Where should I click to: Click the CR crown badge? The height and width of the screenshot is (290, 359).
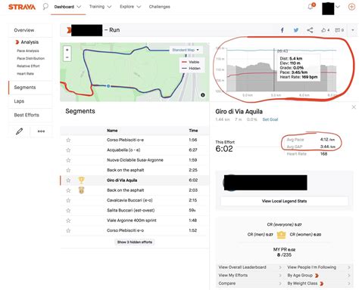pos(281,235)
